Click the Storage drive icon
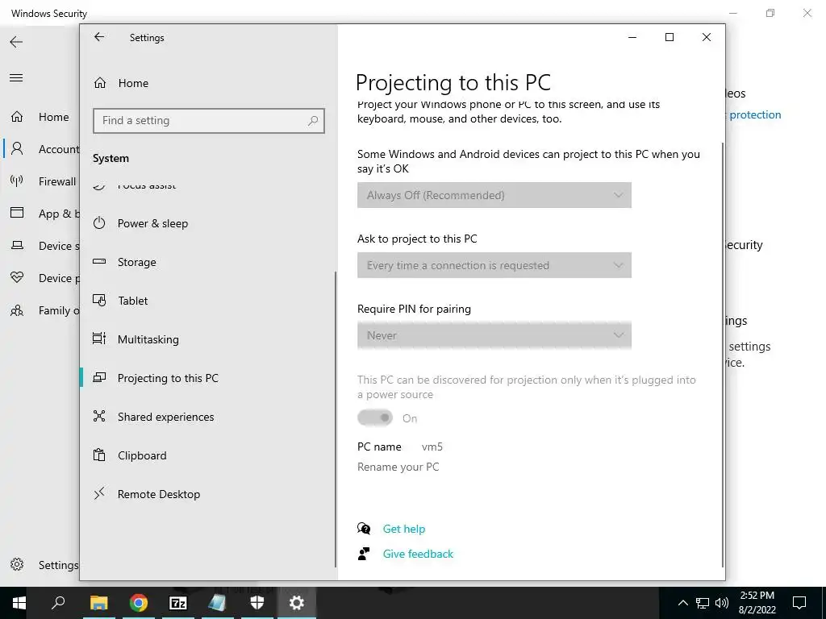The image size is (826, 619). tap(99, 261)
